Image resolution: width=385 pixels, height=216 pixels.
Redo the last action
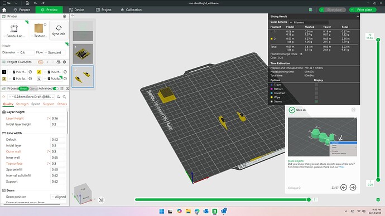point(43,3)
